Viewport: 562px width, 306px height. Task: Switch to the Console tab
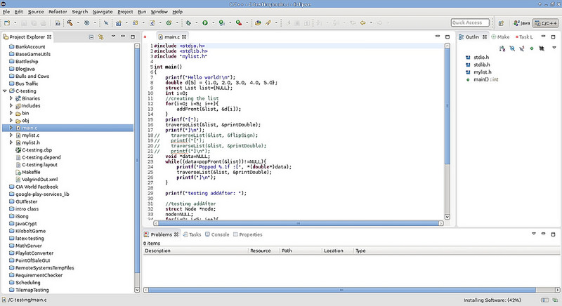220,234
